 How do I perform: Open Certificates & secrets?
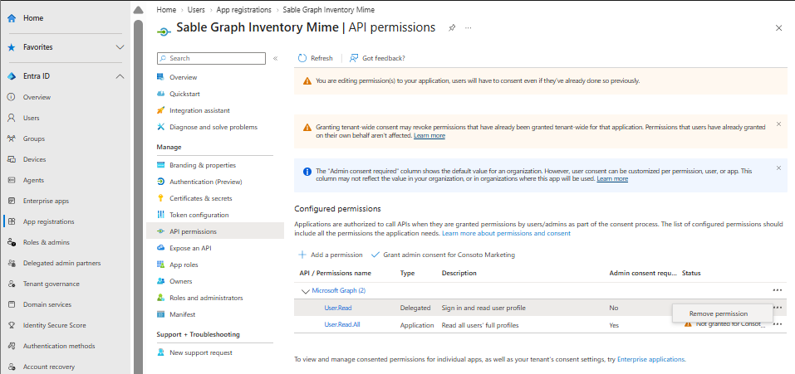pos(201,198)
